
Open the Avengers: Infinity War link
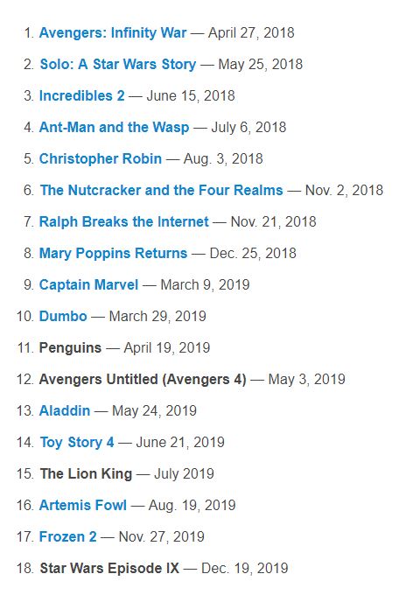tap(113, 33)
